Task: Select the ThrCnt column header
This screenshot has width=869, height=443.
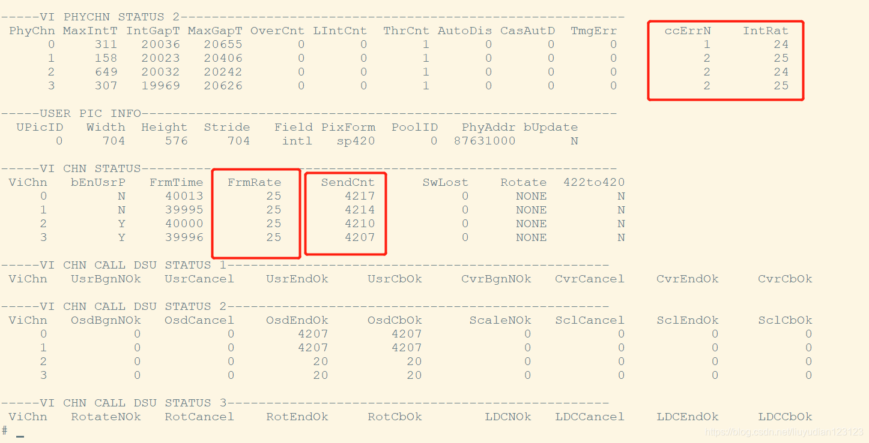Action: coord(407,31)
